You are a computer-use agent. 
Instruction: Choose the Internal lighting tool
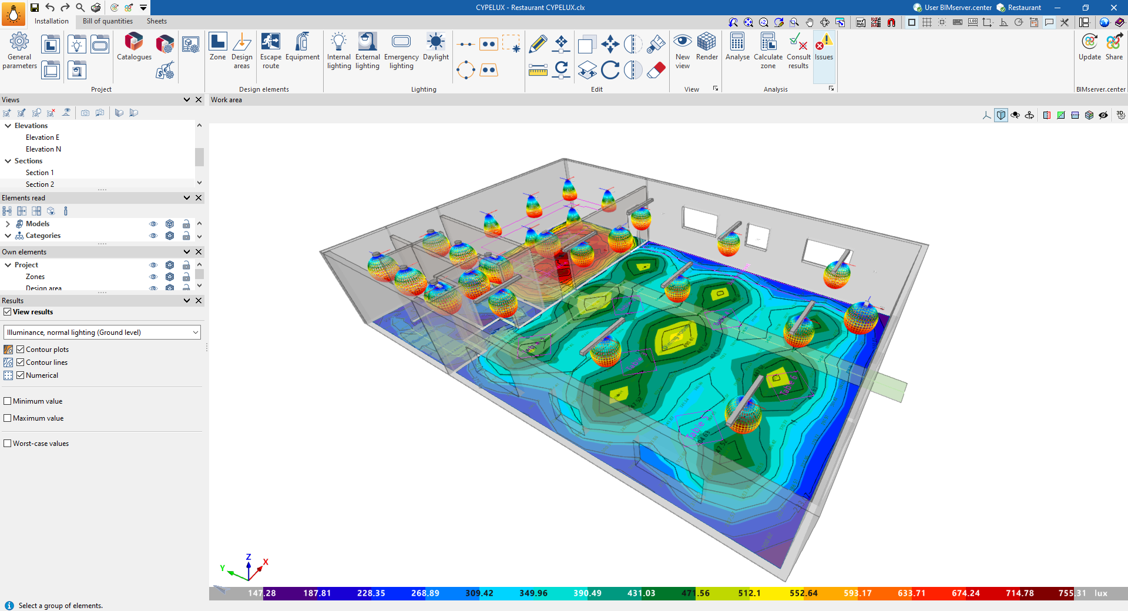click(x=339, y=51)
